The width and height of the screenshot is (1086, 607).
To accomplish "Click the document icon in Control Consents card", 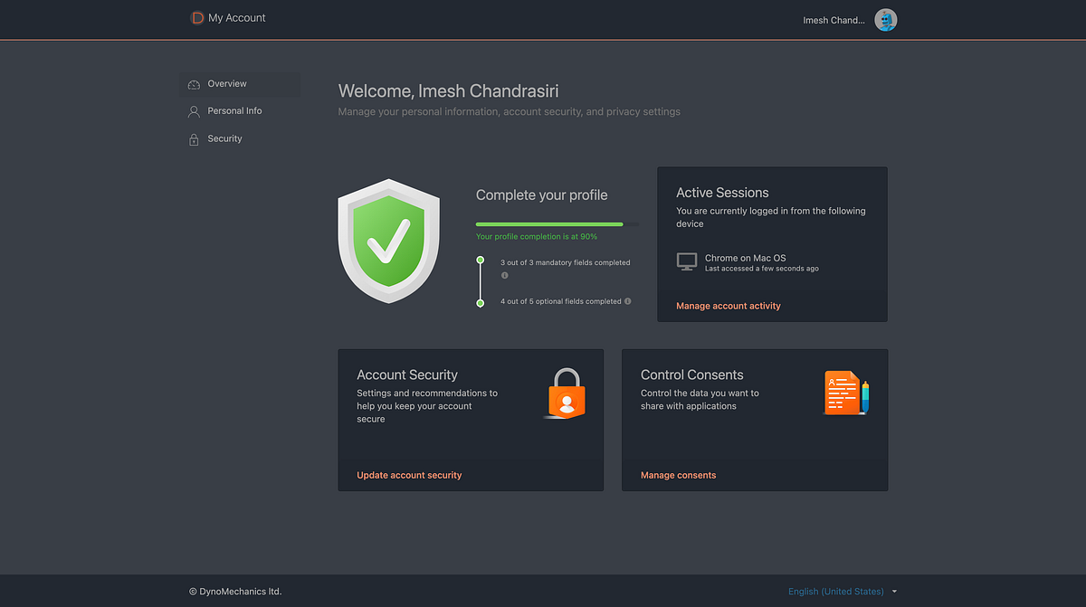I will pyautogui.click(x=843, y=393).
